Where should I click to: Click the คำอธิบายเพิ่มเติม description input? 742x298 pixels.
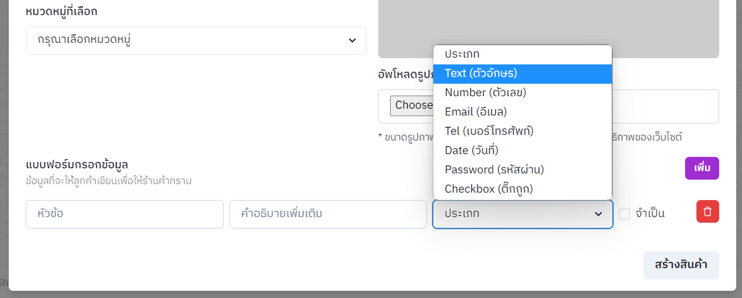click(x=328, y=214)
